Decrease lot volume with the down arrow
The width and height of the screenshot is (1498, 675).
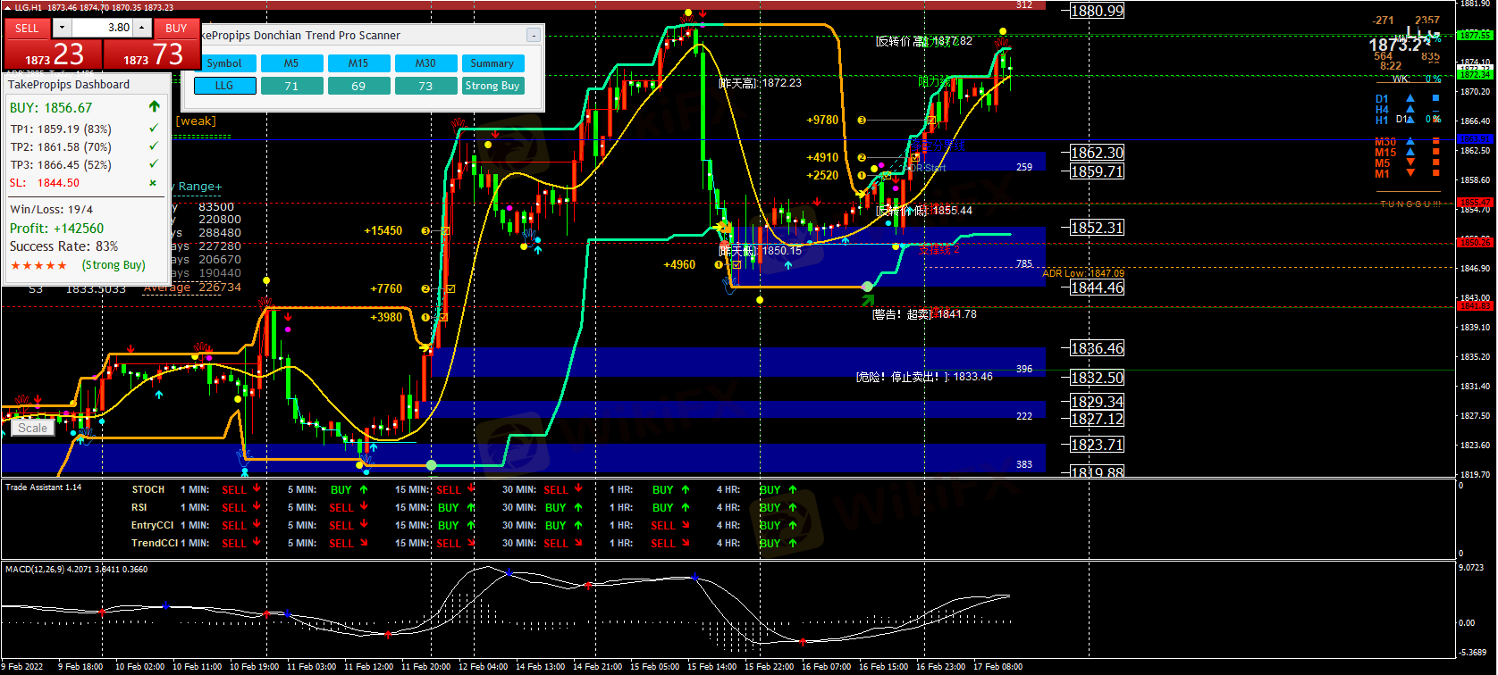[x=61, y=29]
